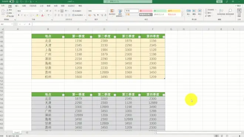Open the 公式 ribbon tab

(41, 6)
